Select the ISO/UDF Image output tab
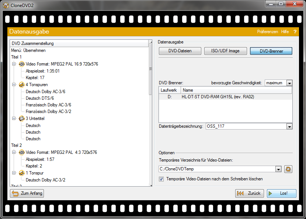 [225, 51]
